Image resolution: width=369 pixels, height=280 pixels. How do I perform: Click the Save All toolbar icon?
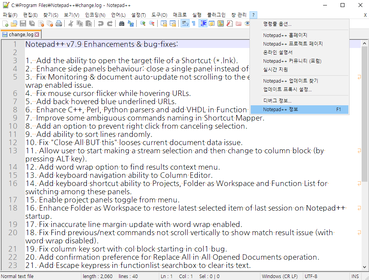point(32,23)
